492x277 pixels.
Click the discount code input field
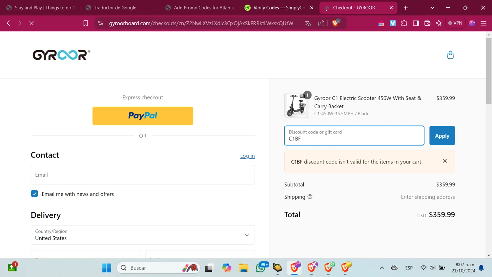pyautogui.click(x=354, y=136)
